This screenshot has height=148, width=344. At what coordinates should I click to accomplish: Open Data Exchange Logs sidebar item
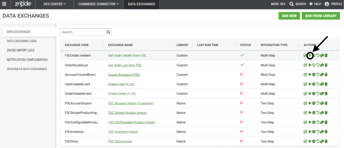tap(22, 41)
